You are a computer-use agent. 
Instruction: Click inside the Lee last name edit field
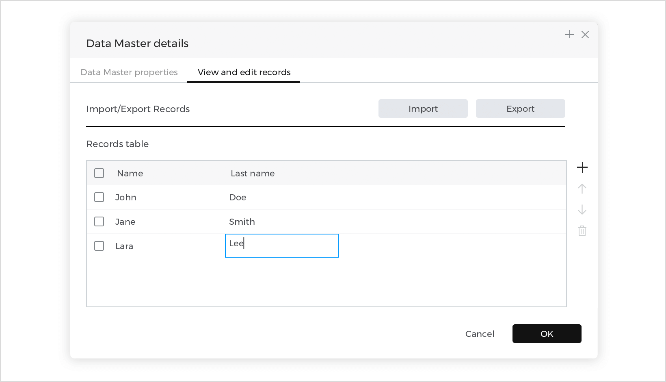pos(281,245)
